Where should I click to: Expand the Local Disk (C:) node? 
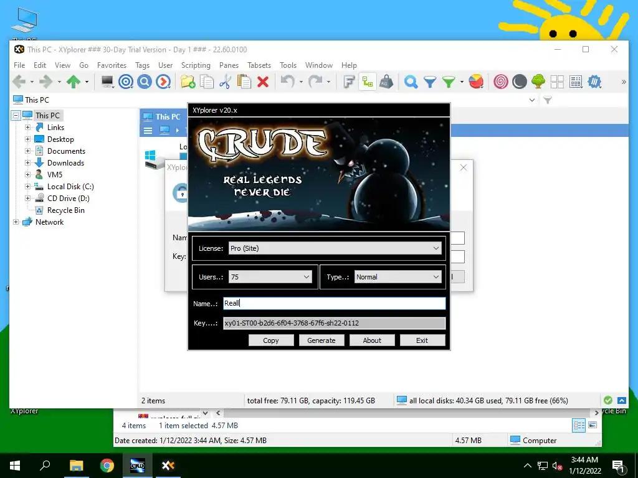point(27,186)
